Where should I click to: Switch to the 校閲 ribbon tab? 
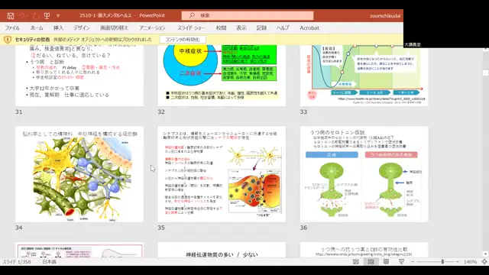[x=221, y=28]
